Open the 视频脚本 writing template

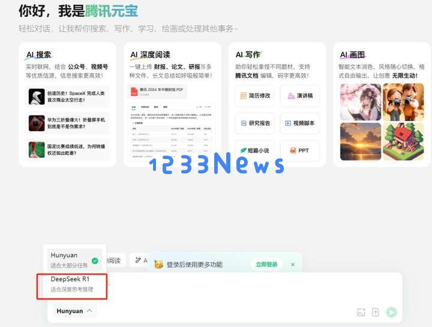[x=300, y=123]
